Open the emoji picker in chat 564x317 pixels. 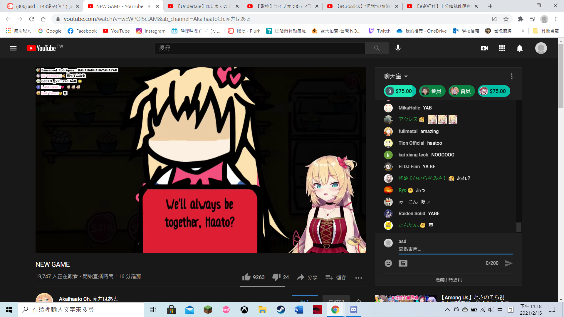[388, 263]
